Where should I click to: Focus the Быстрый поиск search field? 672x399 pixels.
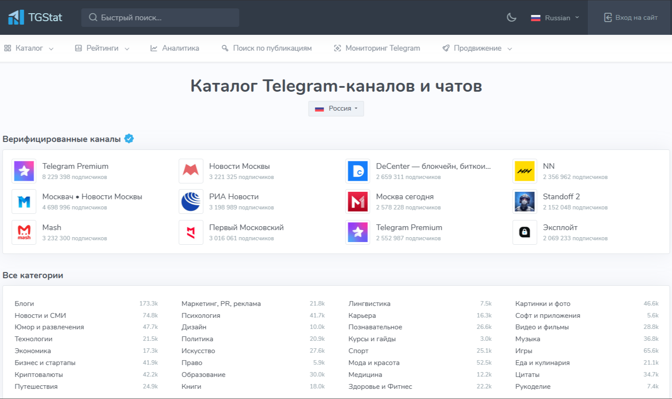[x=161, y=18]
